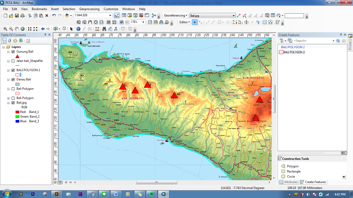Viewport: 353px width, 198px height.
Task: Enable the Jalan bali_Shapefile layer checkbox
Action: click(13, 61)
